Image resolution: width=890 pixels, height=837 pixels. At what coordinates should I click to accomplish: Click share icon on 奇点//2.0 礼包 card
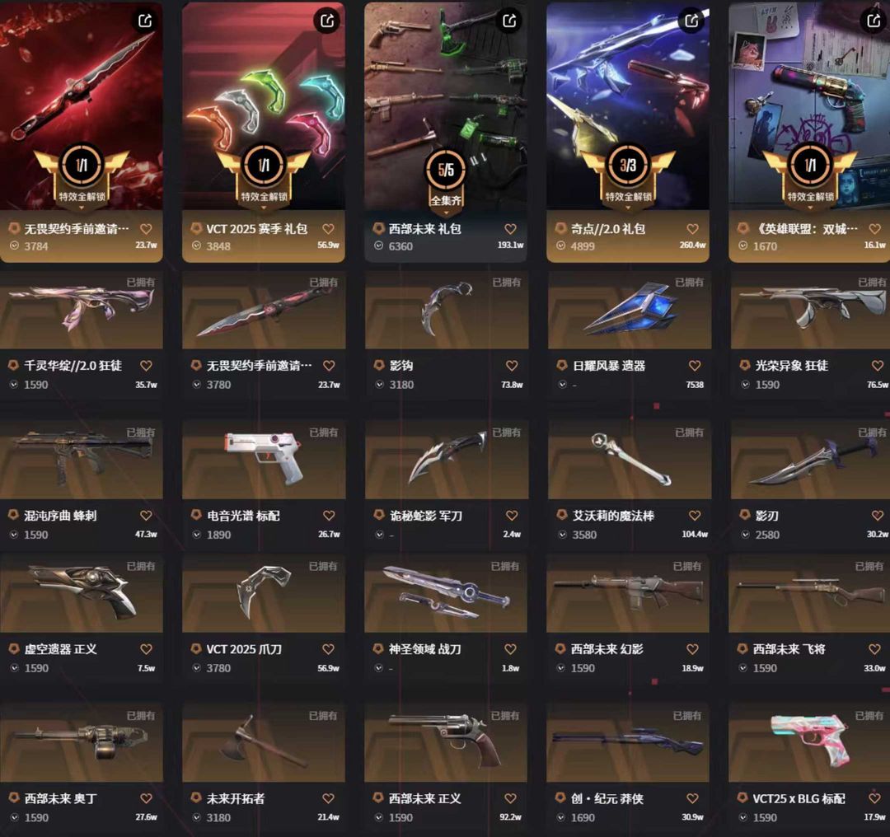tap(691, 21)
